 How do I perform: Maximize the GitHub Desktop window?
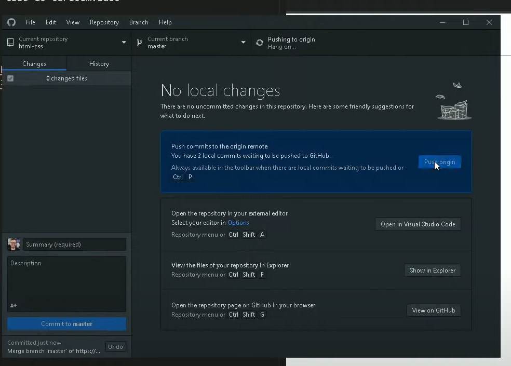coord(466,22)
